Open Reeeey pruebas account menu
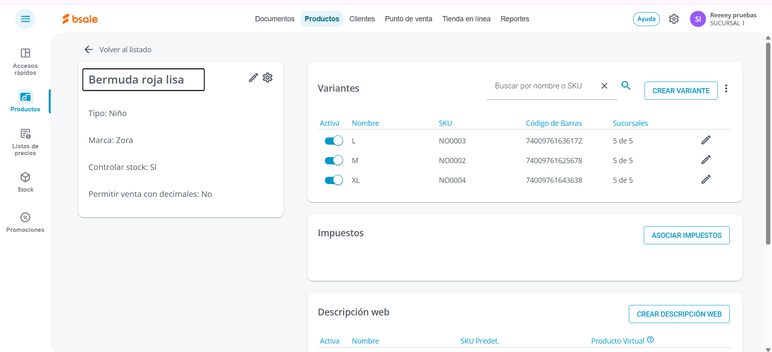Screen dimensions: 772x352 [733, 19]
